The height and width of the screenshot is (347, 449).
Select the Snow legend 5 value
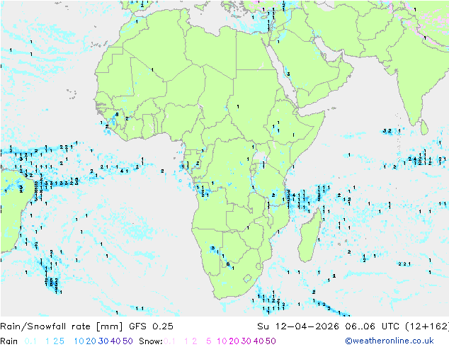click(x=208, y=341)
